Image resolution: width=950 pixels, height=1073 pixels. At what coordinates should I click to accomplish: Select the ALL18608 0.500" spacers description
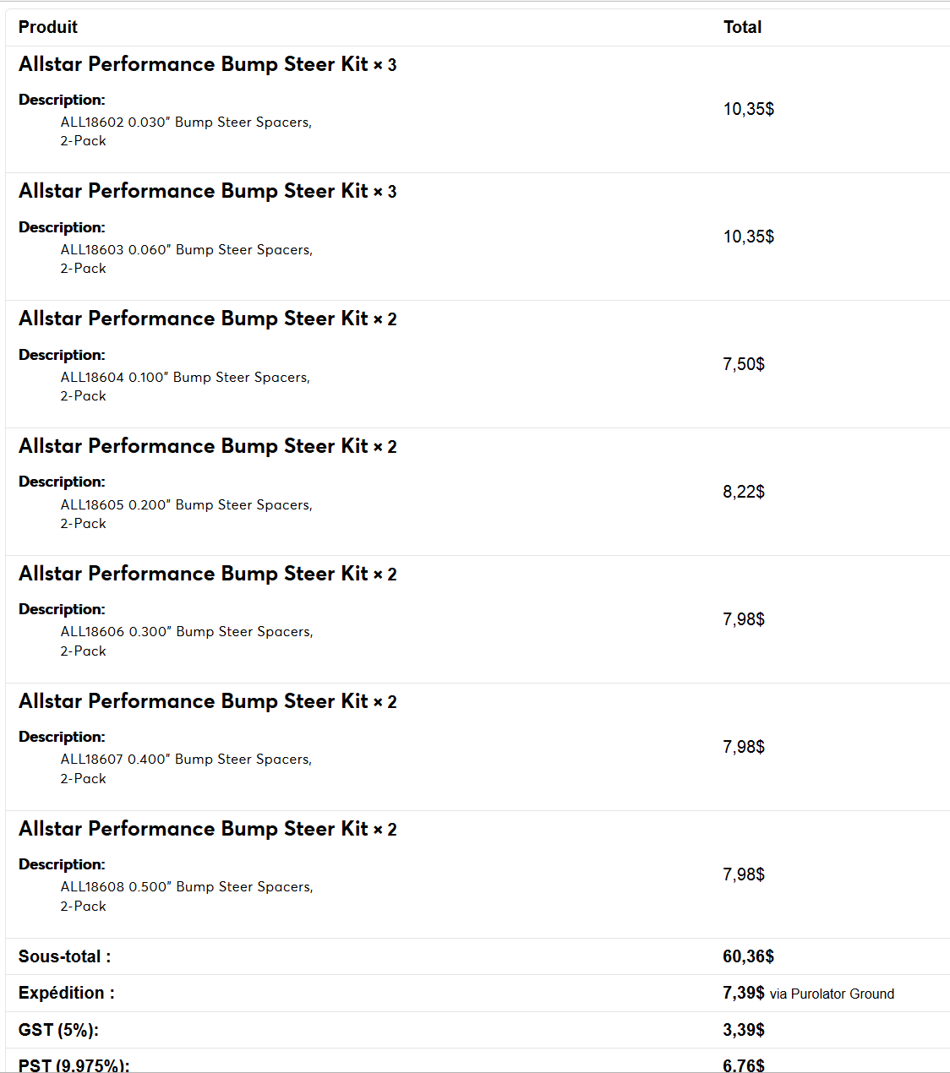click(x=187, y=896)
